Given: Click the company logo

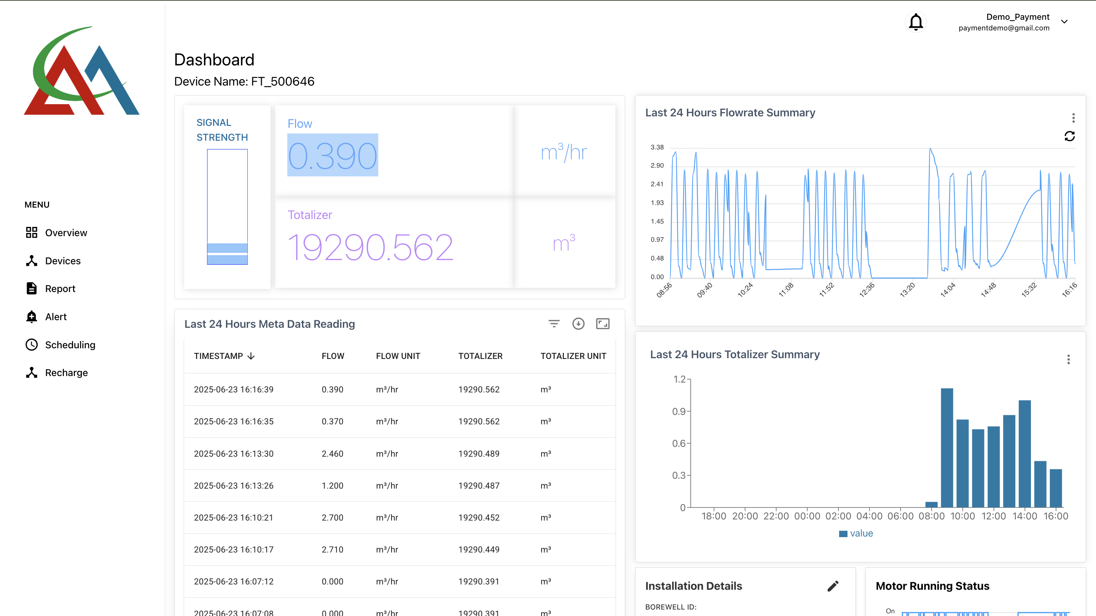Looking at the screenshot, I should (82, 71).
